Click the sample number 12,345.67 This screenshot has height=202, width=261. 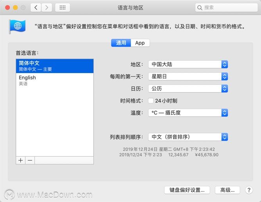(178, 155)
